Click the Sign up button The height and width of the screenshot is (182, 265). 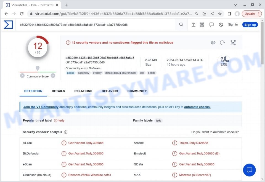(x=250, y=25)
